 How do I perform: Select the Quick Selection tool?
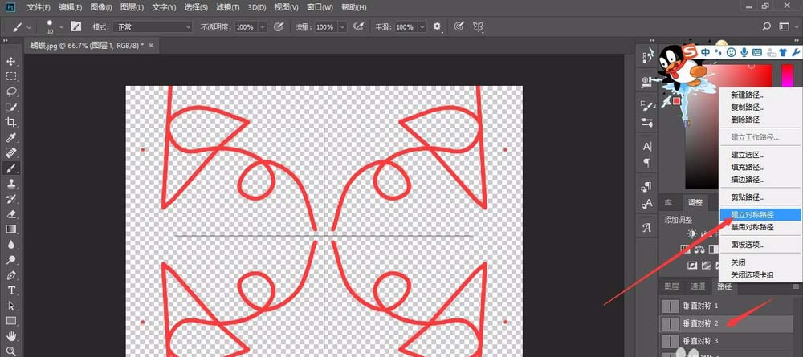click(x=10, y=108)
